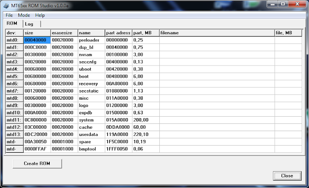Click the 'part, MB' column header
The width and height of the screenshot is (309, 188).
tap(146, 33)
